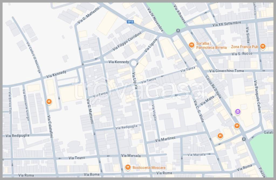The height and width of the screenshot is (180, 276).
Task: Open the Rosticceria Moscara fork-and-knife marker
Action: tap(128, 167)
